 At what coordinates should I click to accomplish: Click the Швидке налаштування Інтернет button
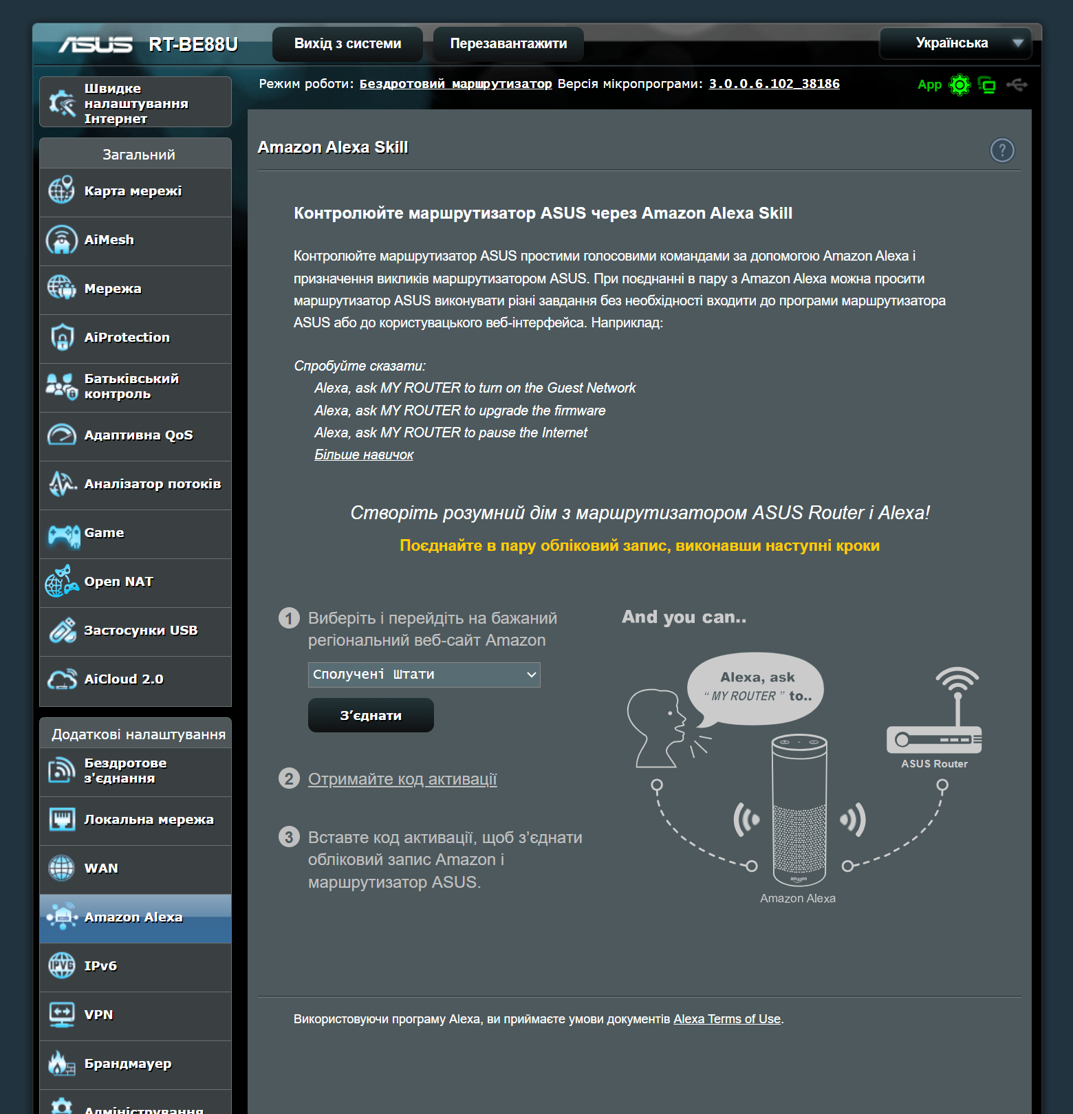[x=136, y=102]
